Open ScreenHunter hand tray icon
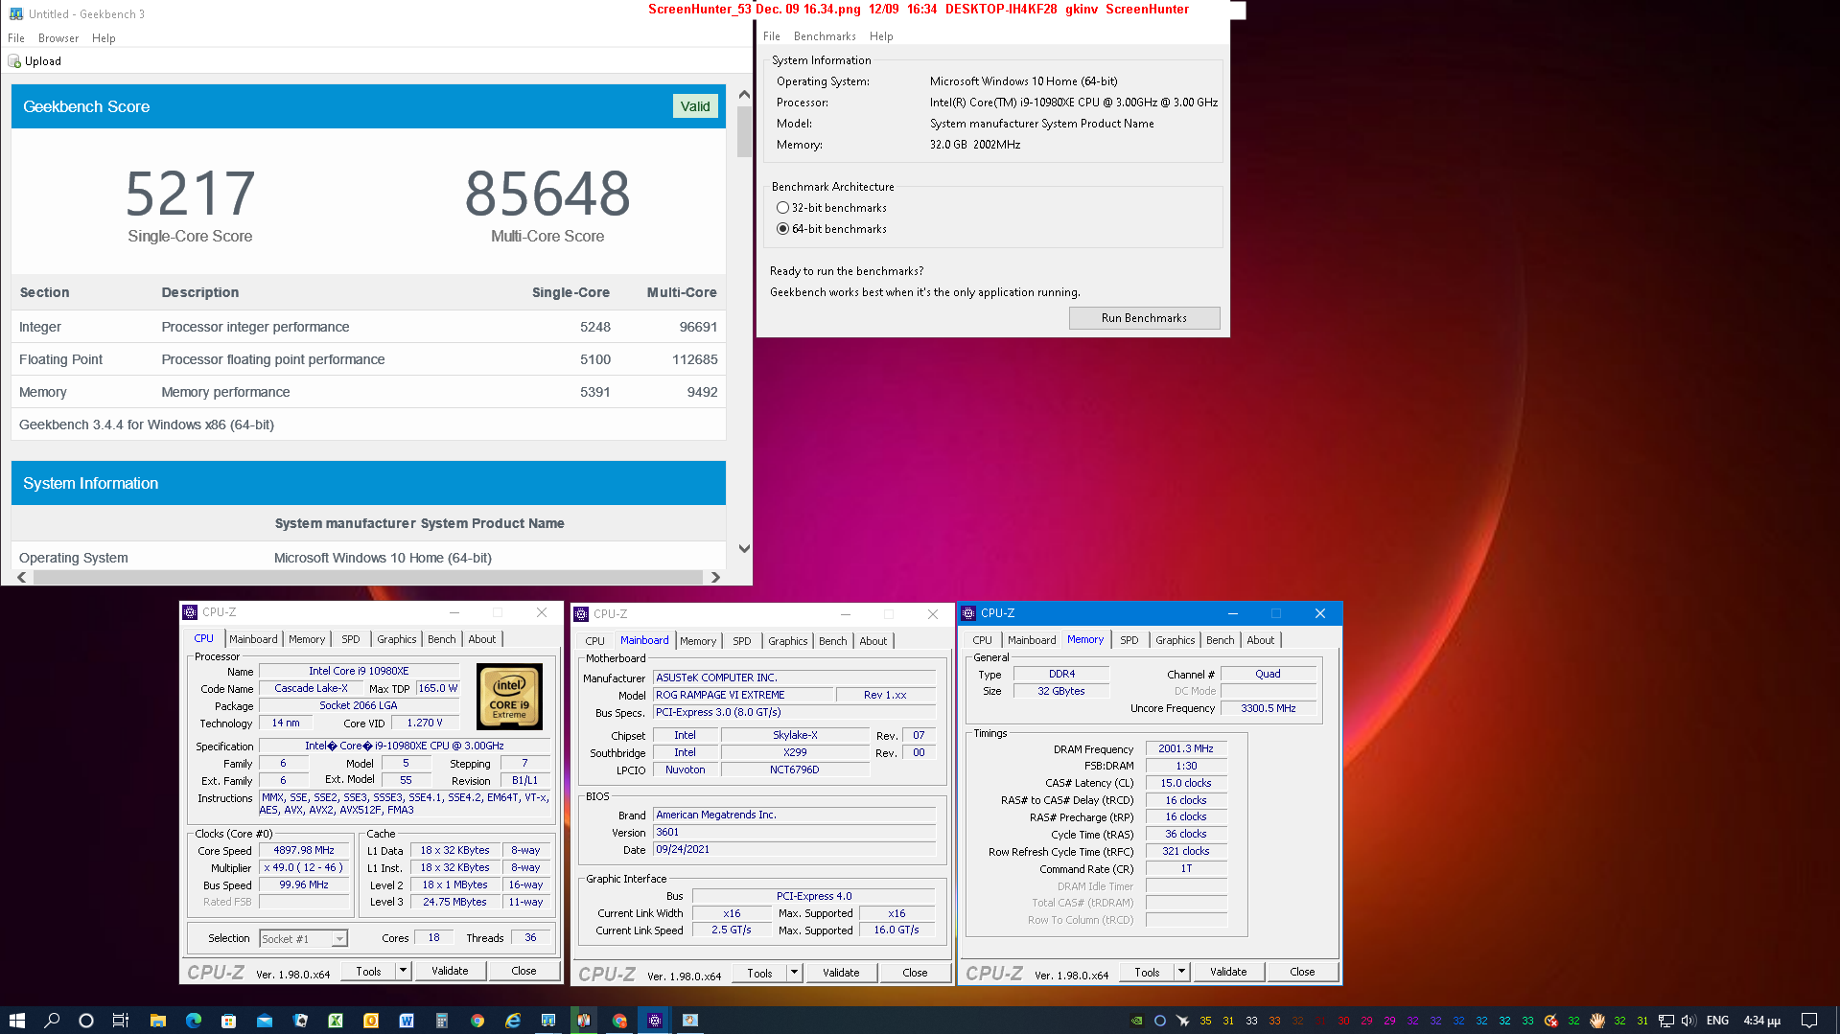Image resolution: width=1840 pixels, height=1034 pixels. pyautogui.click(x=1596, y=1021)
